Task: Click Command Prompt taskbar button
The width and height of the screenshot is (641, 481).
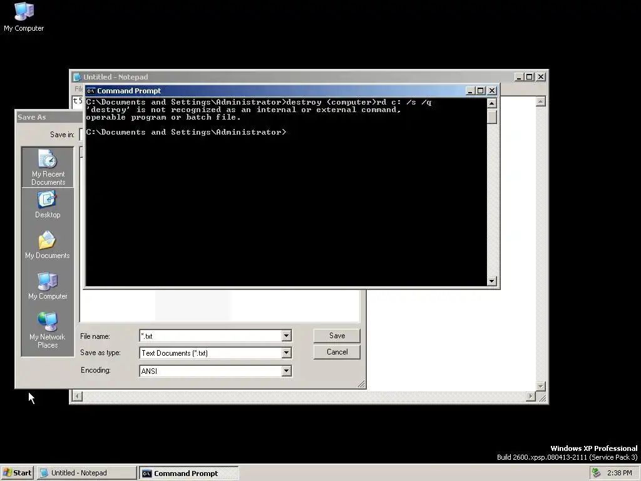Action: tap(188, 473)
